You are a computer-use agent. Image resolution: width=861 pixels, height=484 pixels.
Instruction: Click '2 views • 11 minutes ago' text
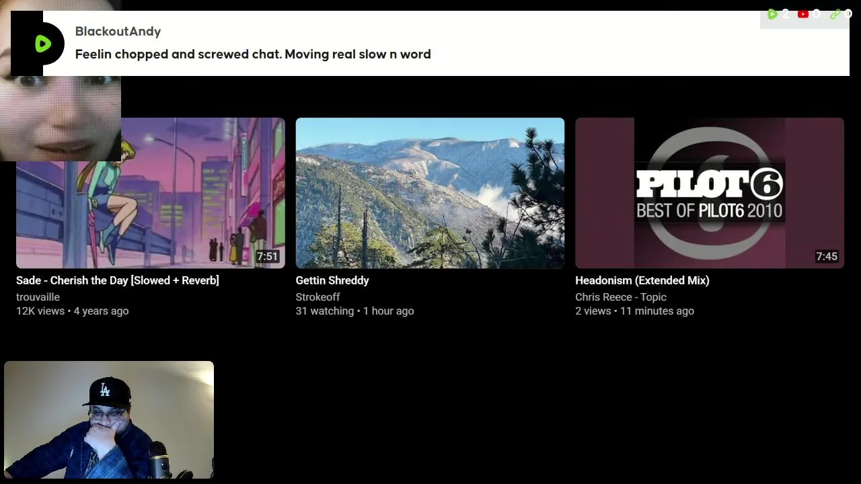coord(634,311)
